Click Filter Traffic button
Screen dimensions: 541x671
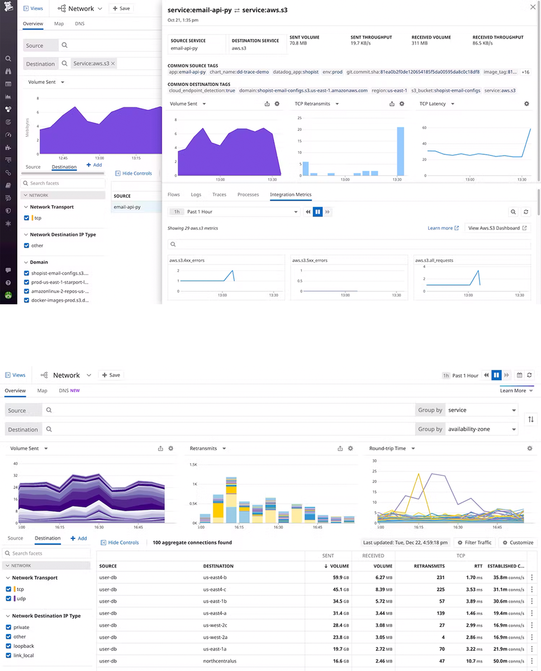(474, 542)
